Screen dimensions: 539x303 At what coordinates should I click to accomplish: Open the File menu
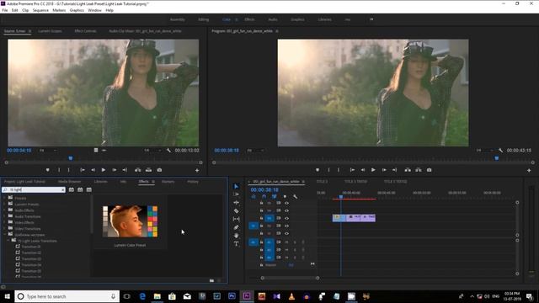[x=5, y=10]
